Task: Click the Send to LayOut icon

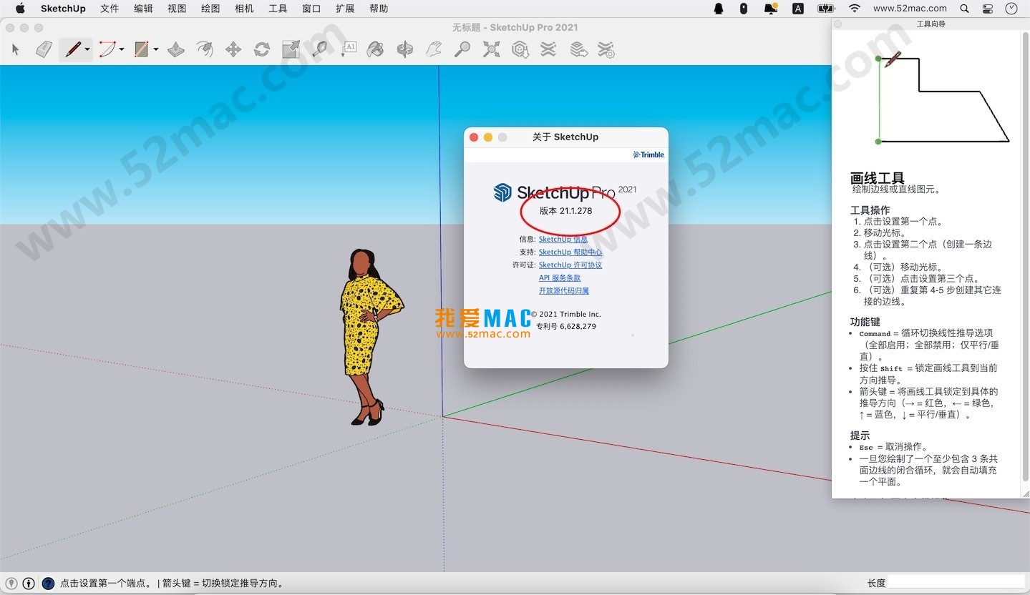Action: (578, 49)
